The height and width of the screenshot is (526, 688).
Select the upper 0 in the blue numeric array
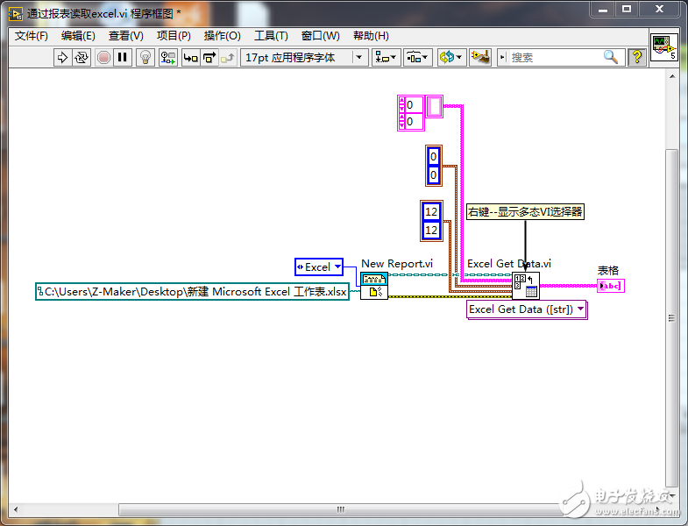tap(434, 157)
